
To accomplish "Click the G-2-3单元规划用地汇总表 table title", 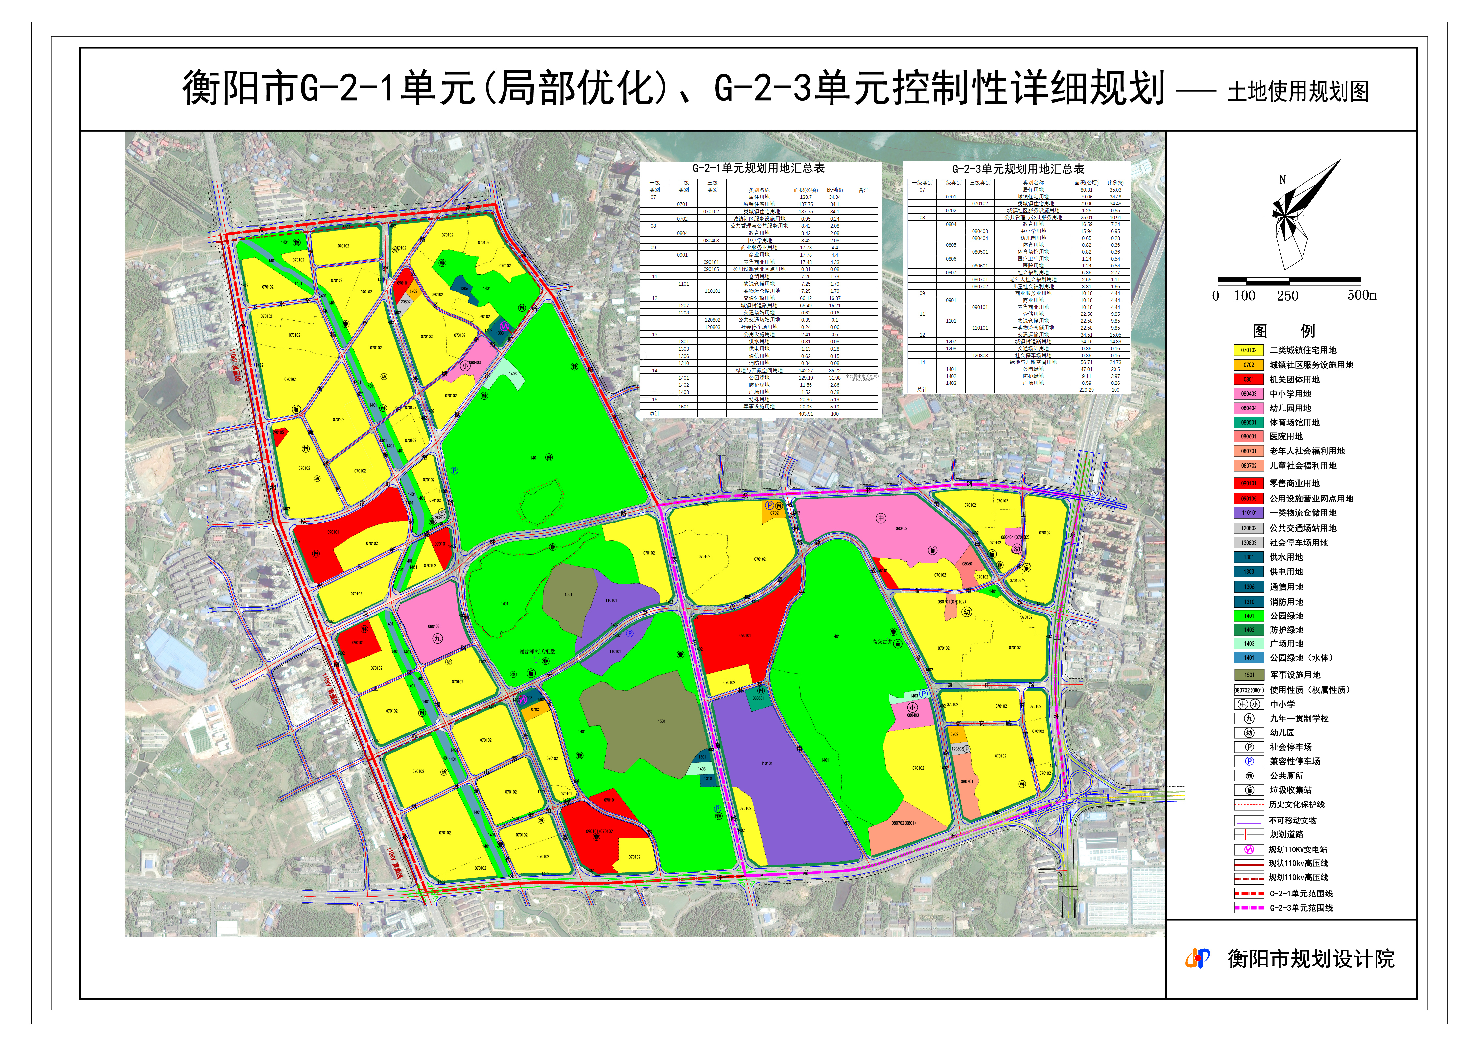I will (1018, 169).
